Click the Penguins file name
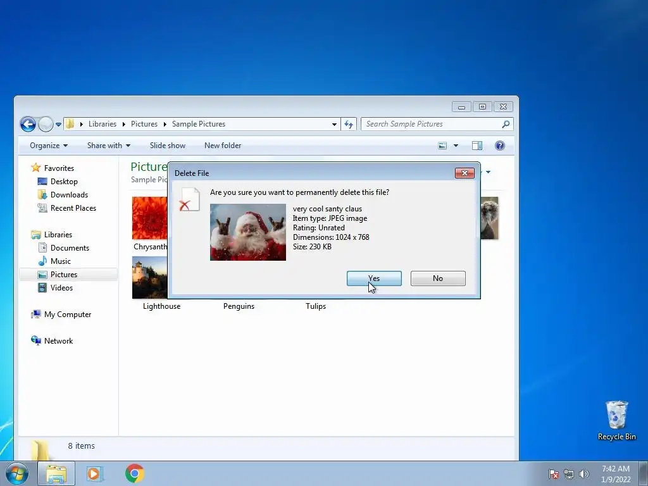648x486 pixels. (239, 306)
